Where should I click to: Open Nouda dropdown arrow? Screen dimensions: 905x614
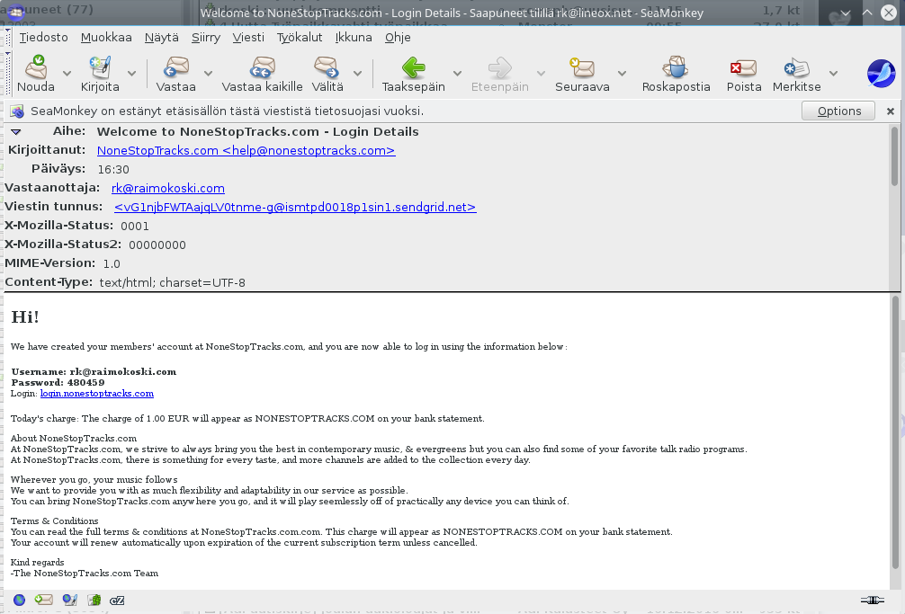click(x=67, y=73)
